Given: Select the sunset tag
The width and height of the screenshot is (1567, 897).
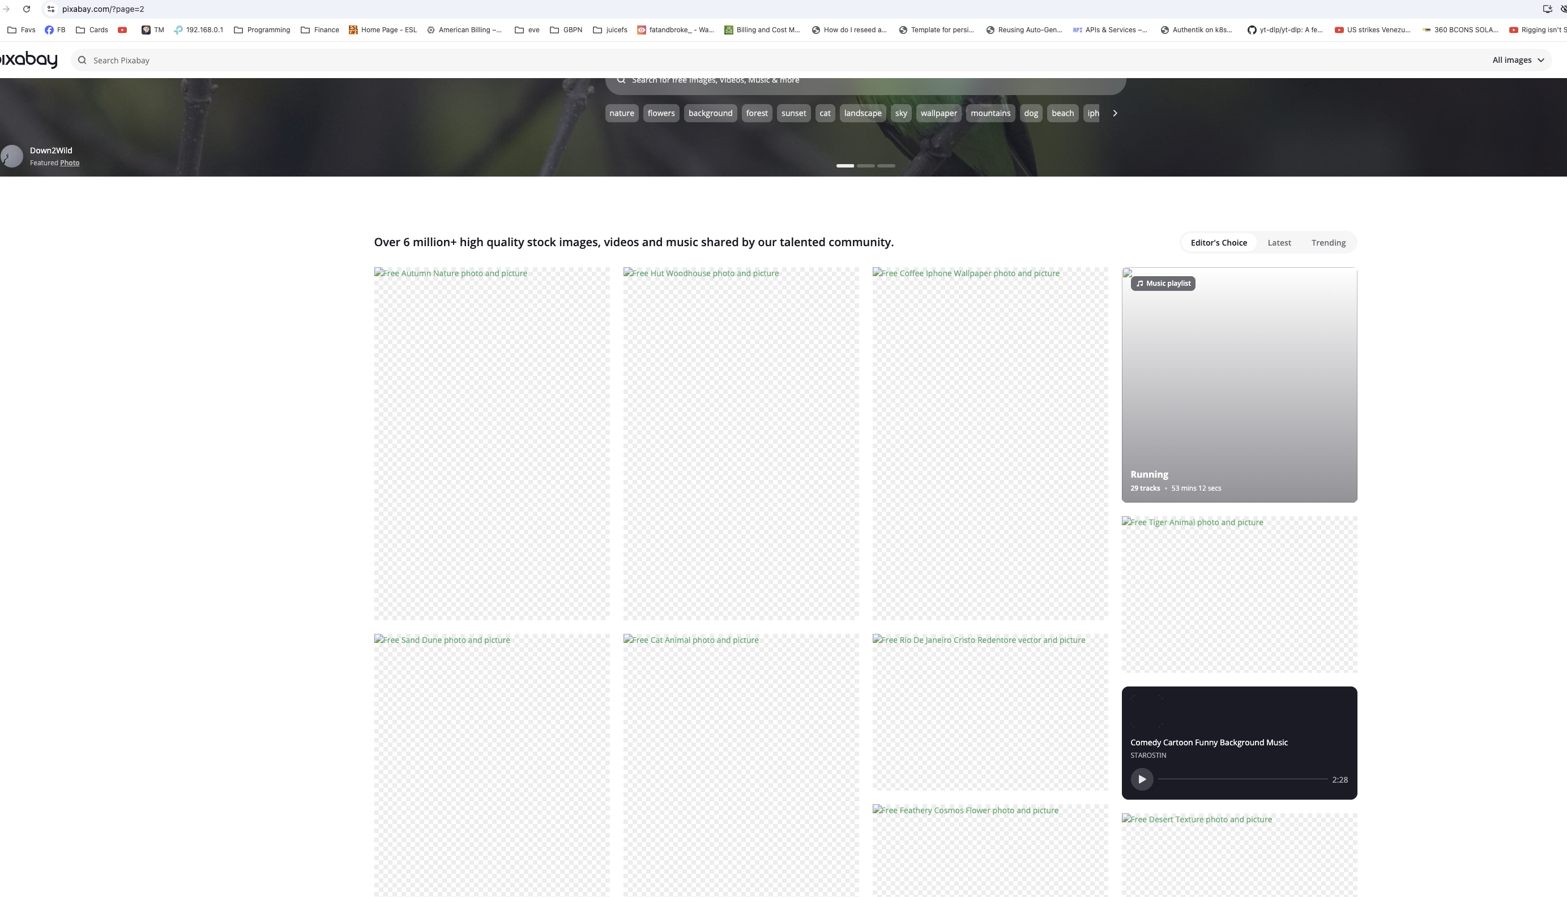Looking at the screenshot, I should (793, 113).
